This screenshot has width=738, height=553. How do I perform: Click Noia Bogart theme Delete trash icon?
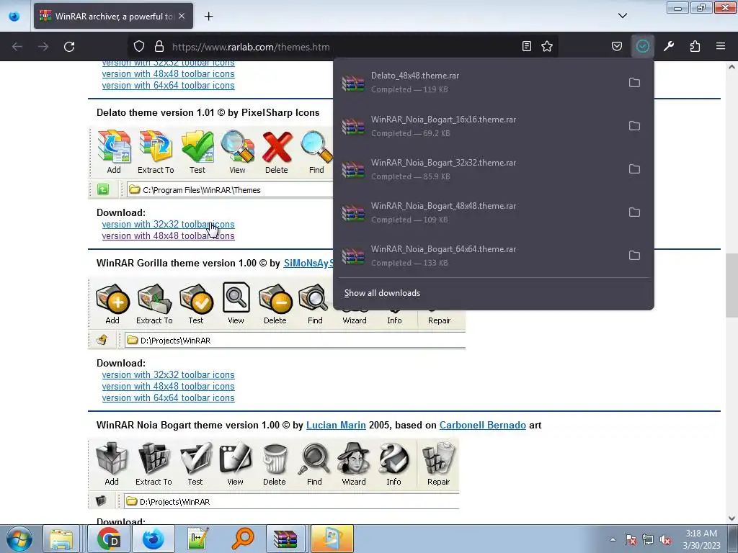[x=275, y=464]
